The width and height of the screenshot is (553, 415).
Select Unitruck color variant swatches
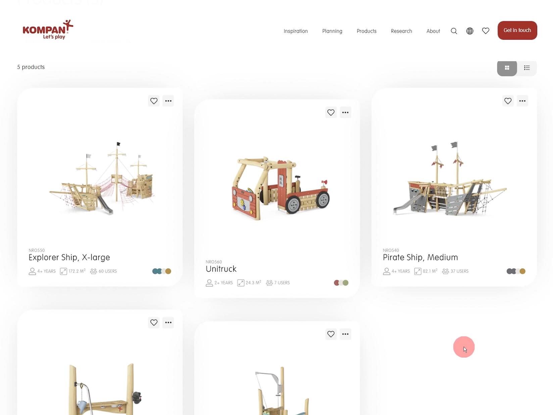point(341,283)
